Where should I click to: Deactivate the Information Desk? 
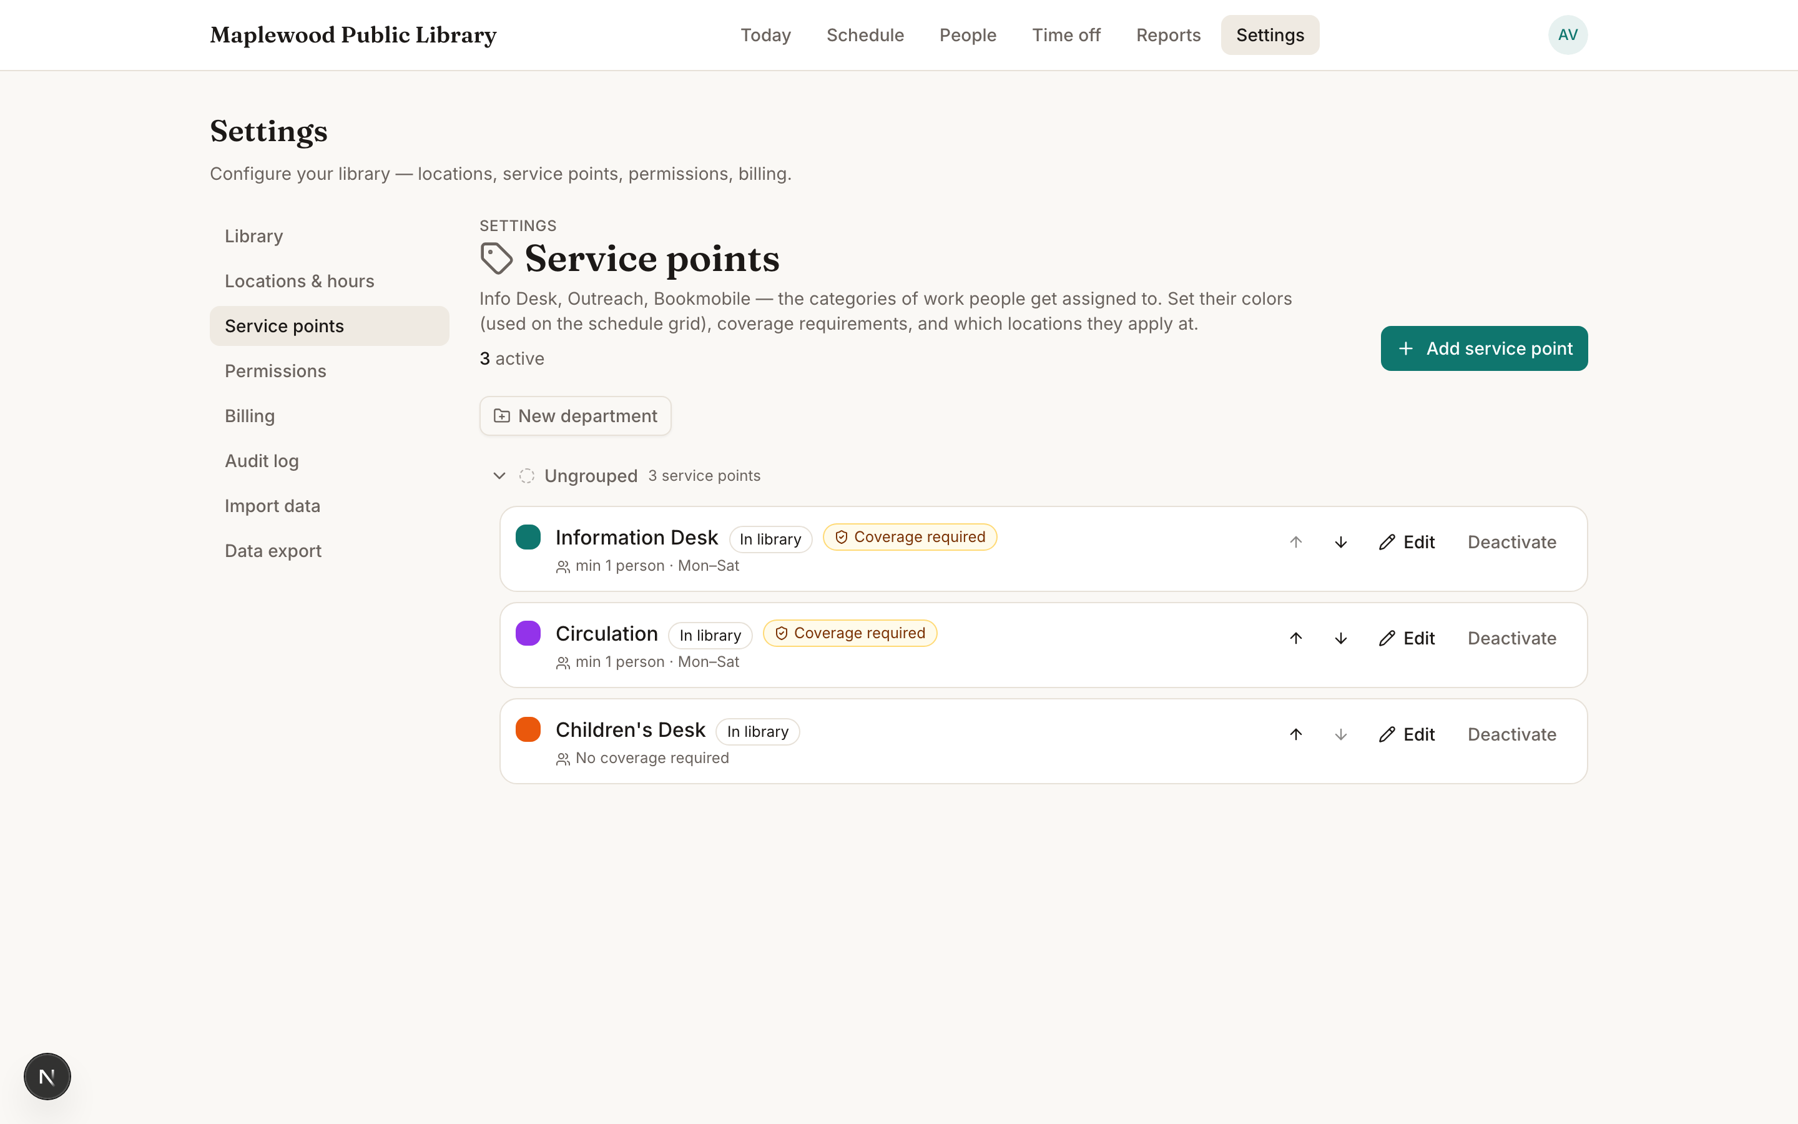pos(1511,542)
